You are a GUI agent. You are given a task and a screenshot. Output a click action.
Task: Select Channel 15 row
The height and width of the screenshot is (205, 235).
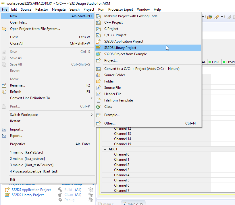click(156, 144)
